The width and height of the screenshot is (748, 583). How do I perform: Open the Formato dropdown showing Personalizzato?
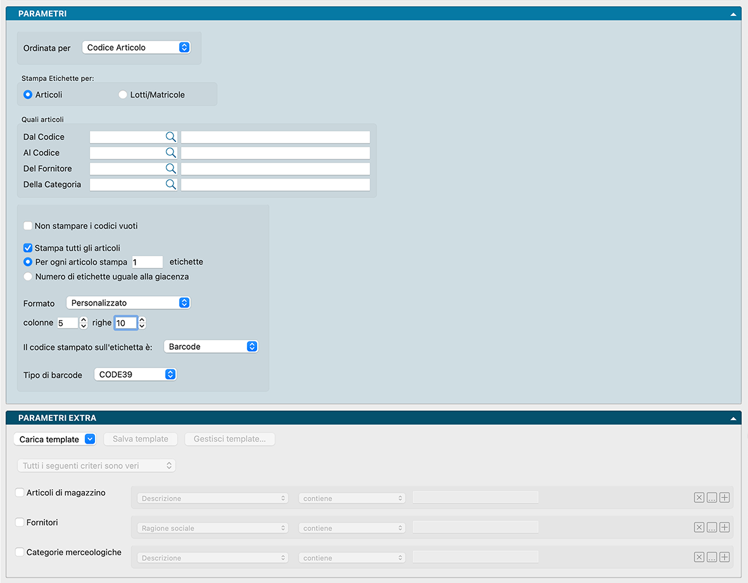pyautogui.click(x=128, y=303)
